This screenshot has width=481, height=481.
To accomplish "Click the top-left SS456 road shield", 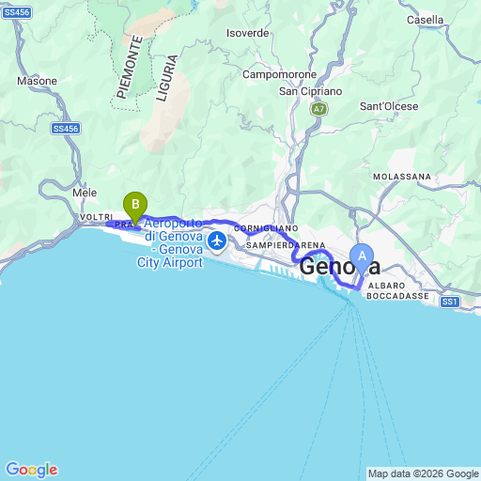I will (17, 12).
